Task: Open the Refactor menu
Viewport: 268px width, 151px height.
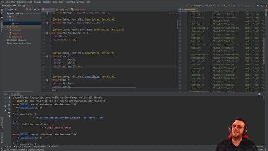Action: (x=46, y=2)
